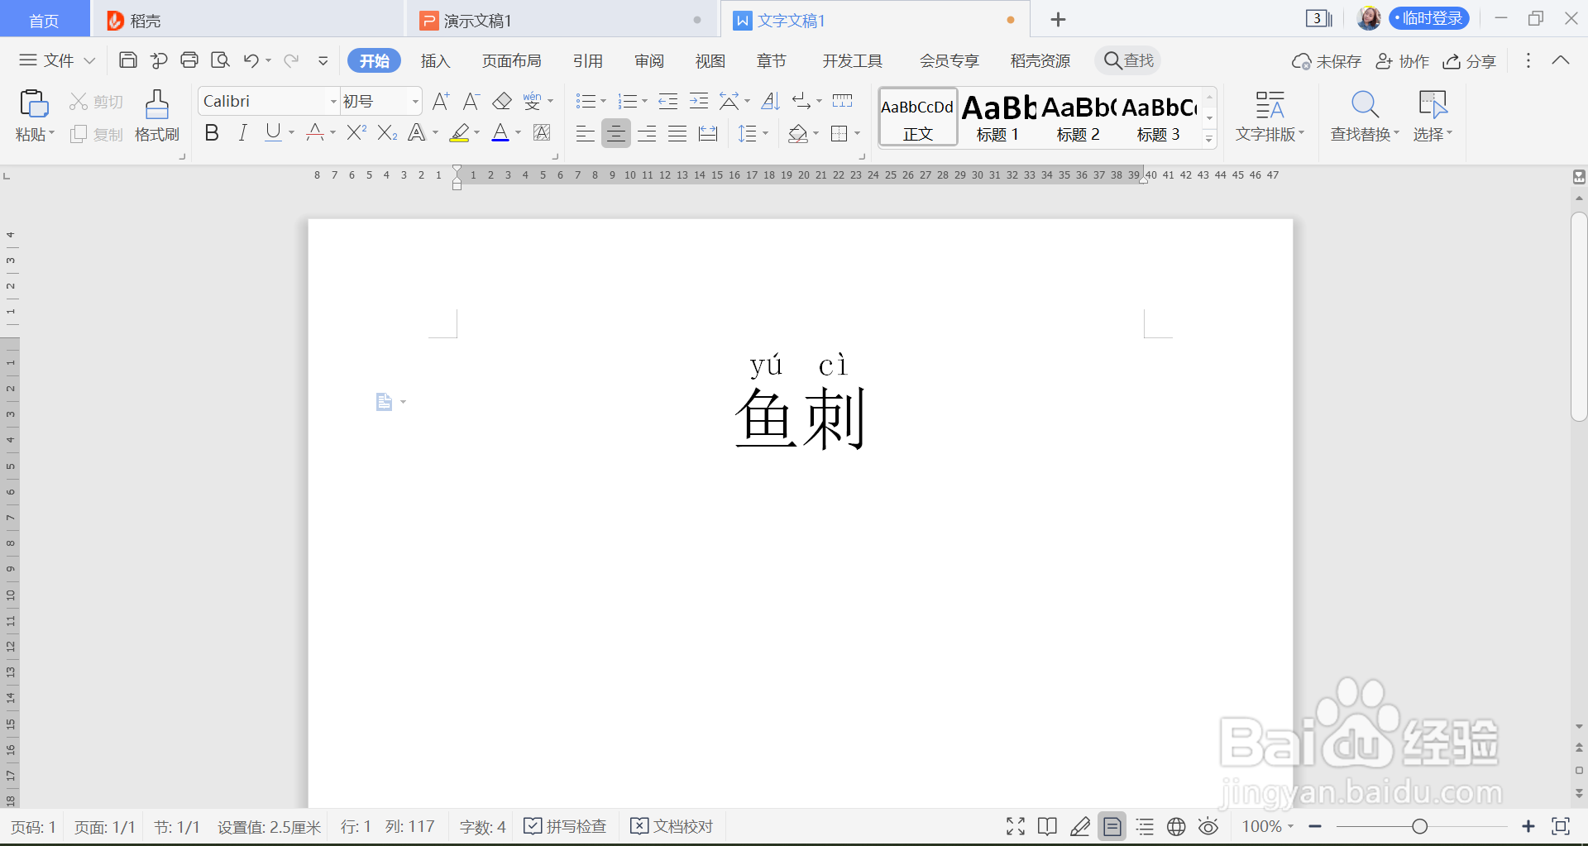Click the distributed alignment icon
This screenshot has height=846, width=1588.
(x=708, y=133)
